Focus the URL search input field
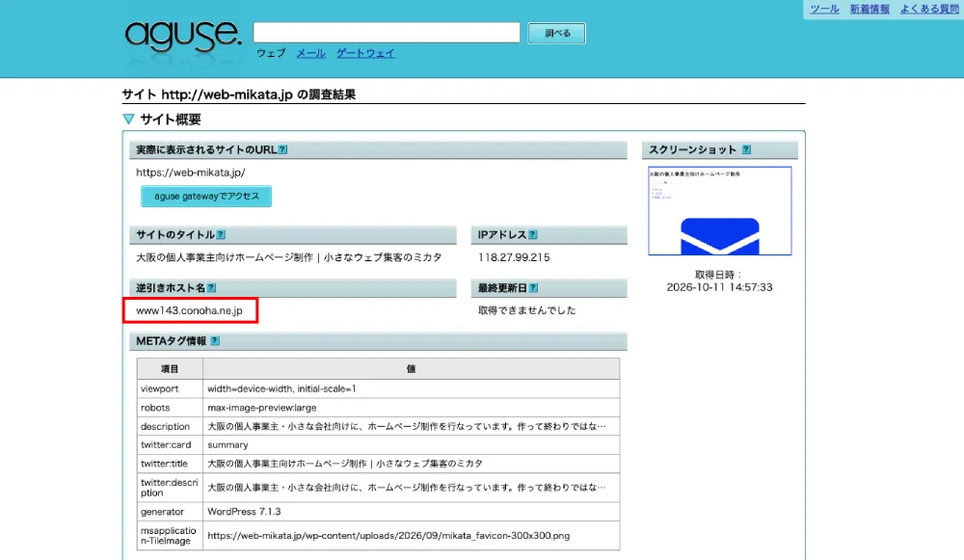Viewport: 964px width, 560px height. click(x=387, y=33)
